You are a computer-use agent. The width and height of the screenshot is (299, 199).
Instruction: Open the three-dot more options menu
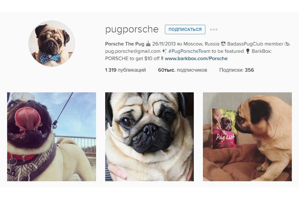[x=214, y=30]
